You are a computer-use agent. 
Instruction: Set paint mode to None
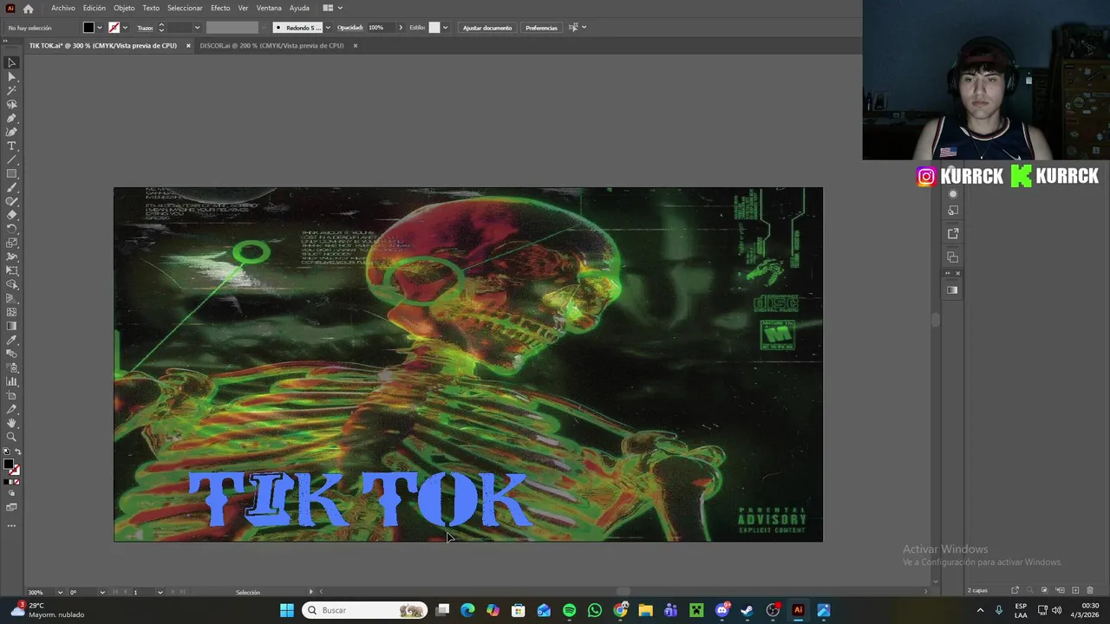(17, 482)
